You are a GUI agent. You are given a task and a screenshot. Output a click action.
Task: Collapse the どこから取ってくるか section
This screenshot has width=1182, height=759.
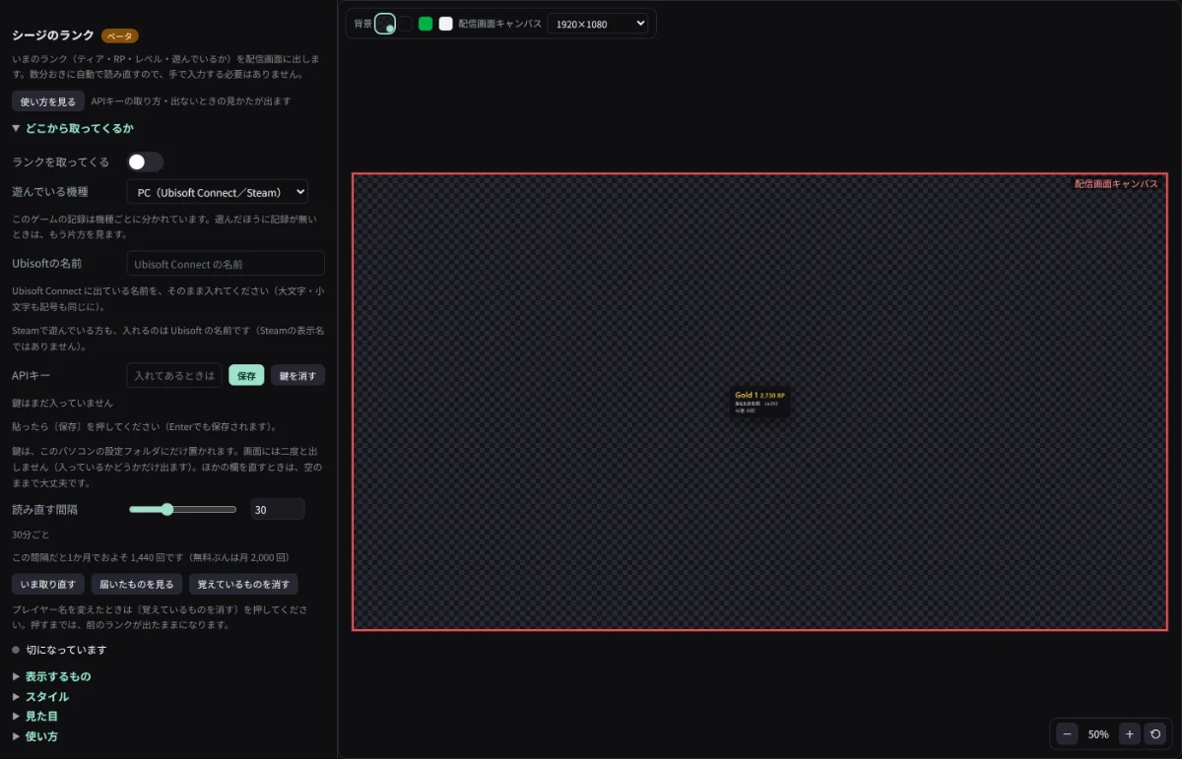[73, 128]
